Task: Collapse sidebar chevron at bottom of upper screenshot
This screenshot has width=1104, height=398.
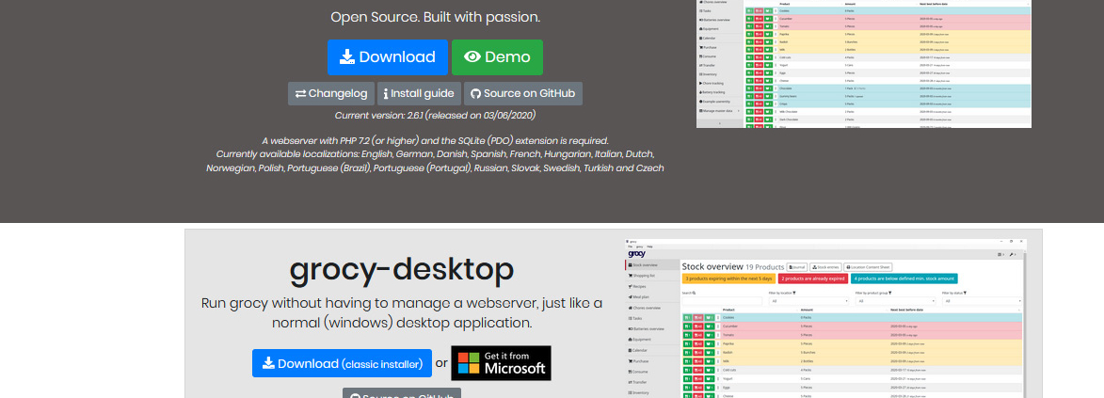Action: (x=720, y=123)
